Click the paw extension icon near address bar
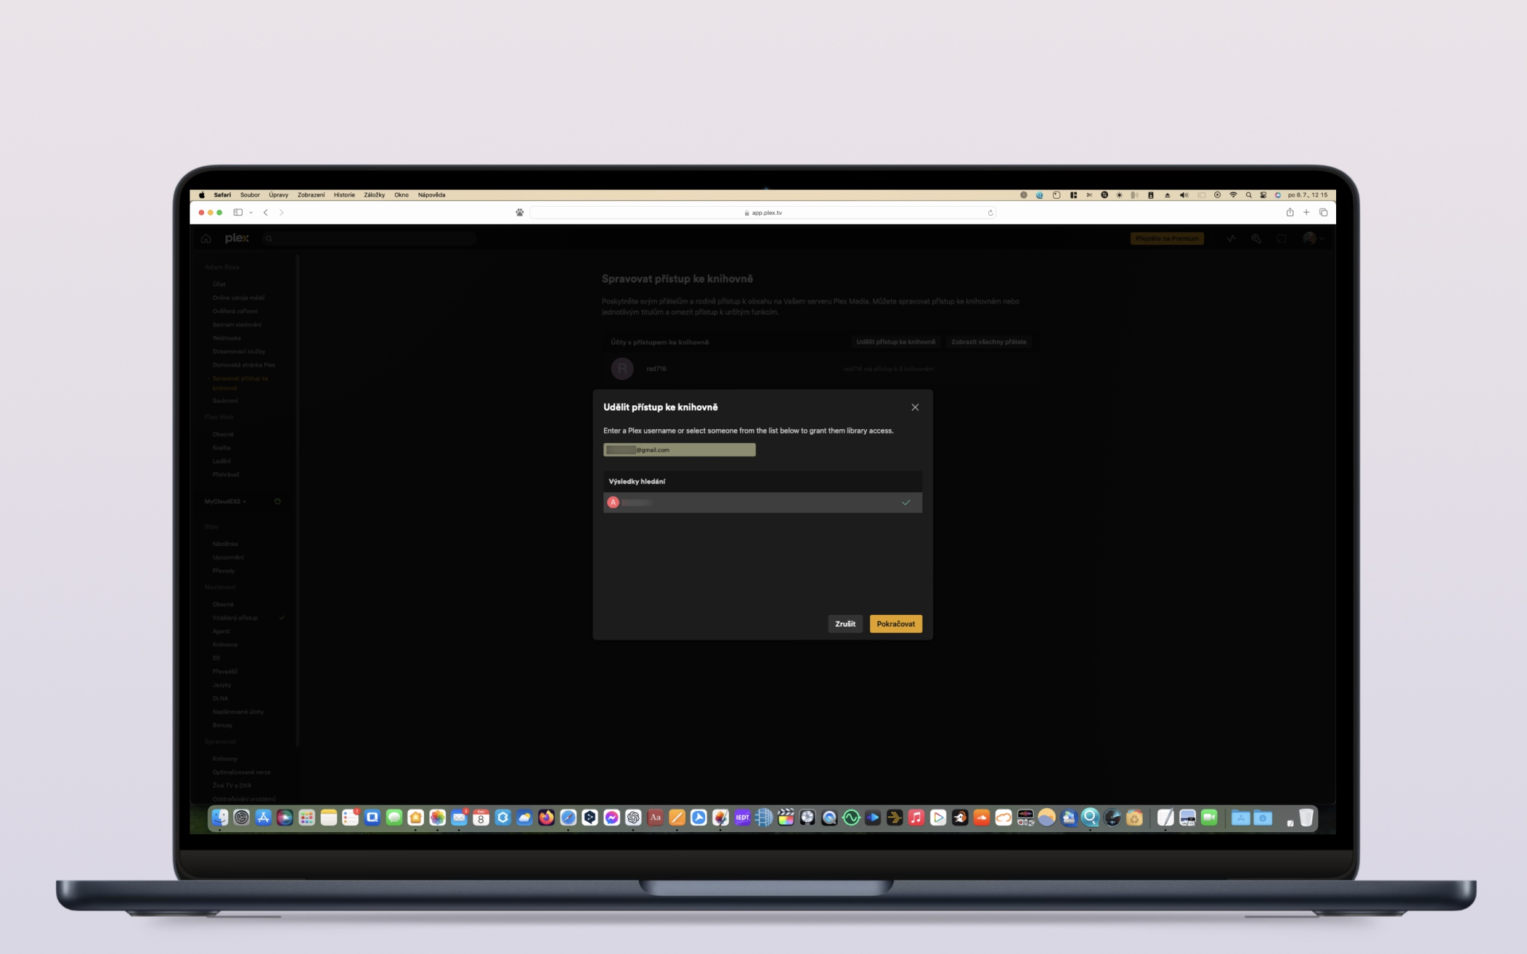 520,213
